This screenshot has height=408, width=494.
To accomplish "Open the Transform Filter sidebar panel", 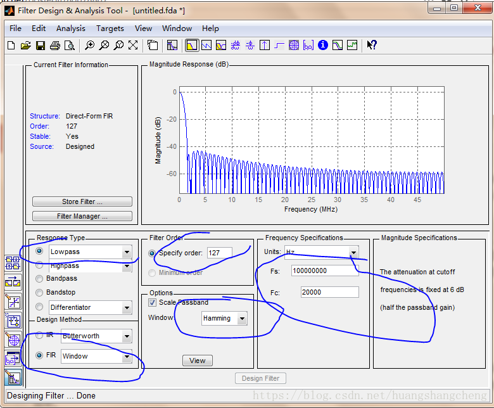I will point(13,283).
